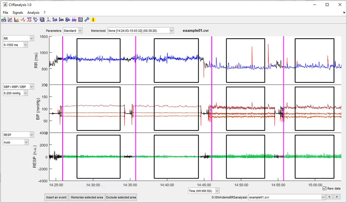Screen dimensions: 347x203
Task: Click the magenta event marker near 14:56
Action: (x=284, y=109)
